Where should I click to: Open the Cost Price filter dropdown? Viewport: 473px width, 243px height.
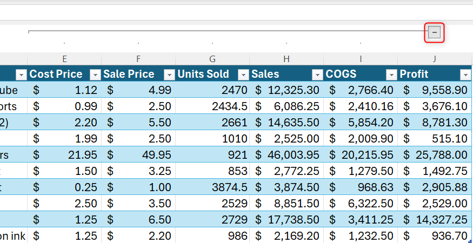tap(95, 75)
